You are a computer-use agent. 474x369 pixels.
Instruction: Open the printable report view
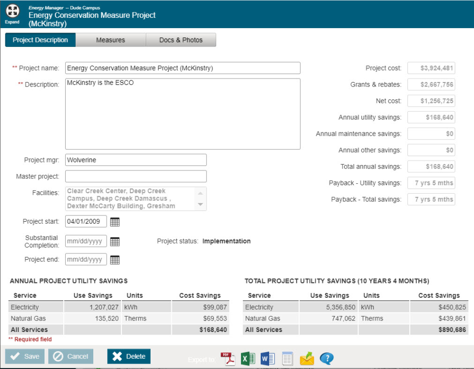tap(287, 359)
